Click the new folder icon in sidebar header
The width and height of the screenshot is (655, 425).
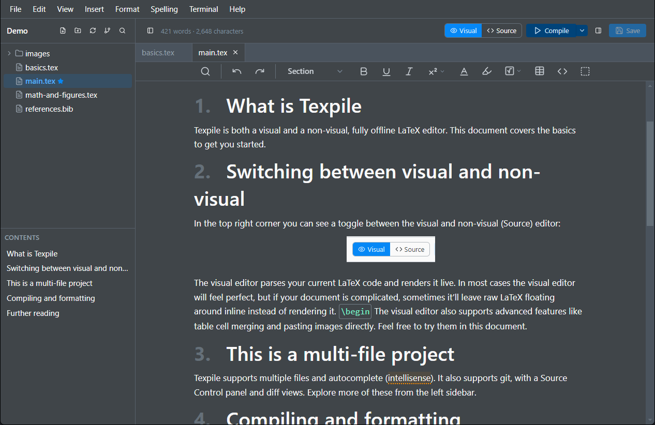tap(78, 31)
